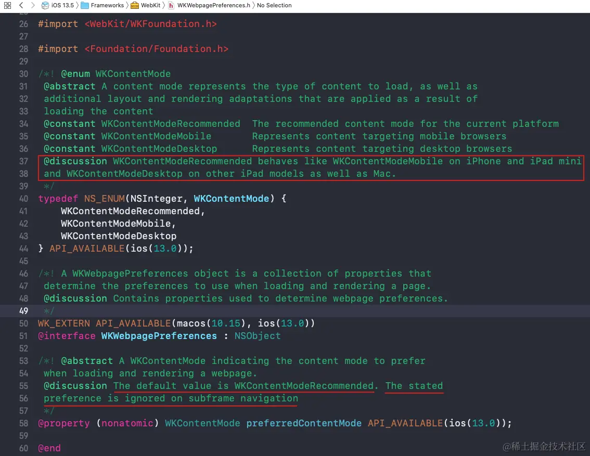The image size is (590, 456).
Task: Click the NSObject superclass name
Action: [258, 336]
